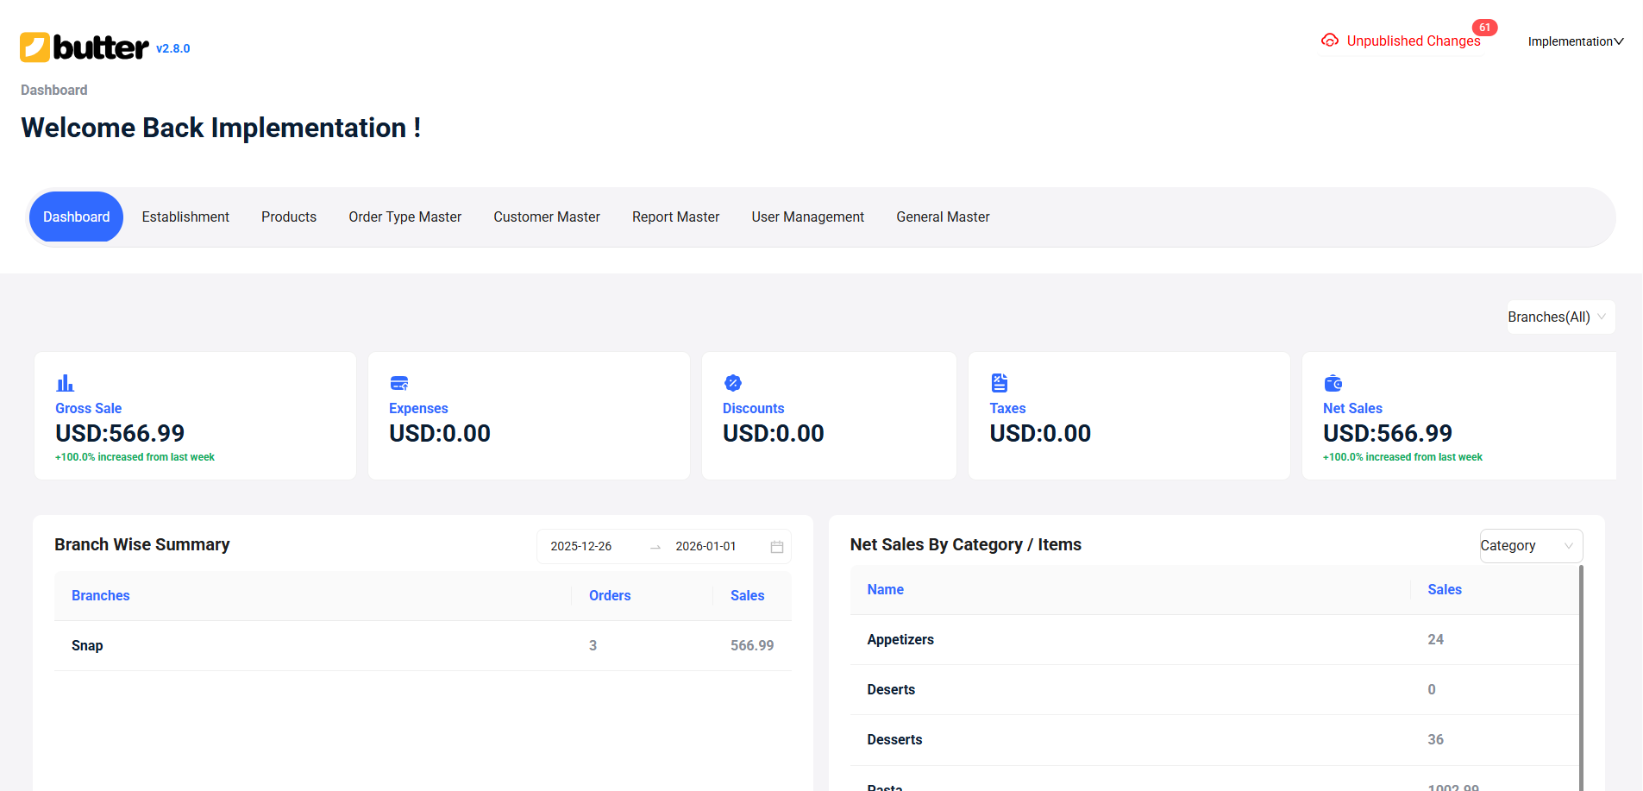Go to the Report Master tab

coord(675,217)
